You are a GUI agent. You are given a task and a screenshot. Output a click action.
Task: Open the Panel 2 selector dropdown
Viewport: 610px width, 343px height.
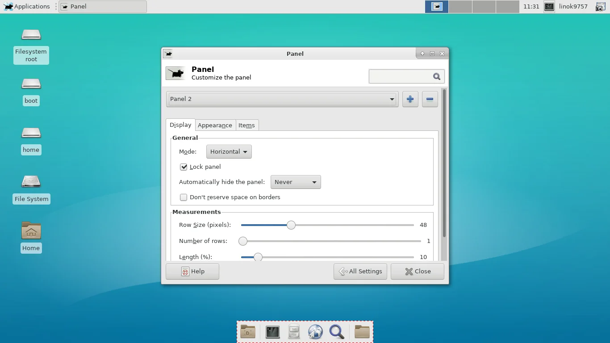[x=282, y=99]
